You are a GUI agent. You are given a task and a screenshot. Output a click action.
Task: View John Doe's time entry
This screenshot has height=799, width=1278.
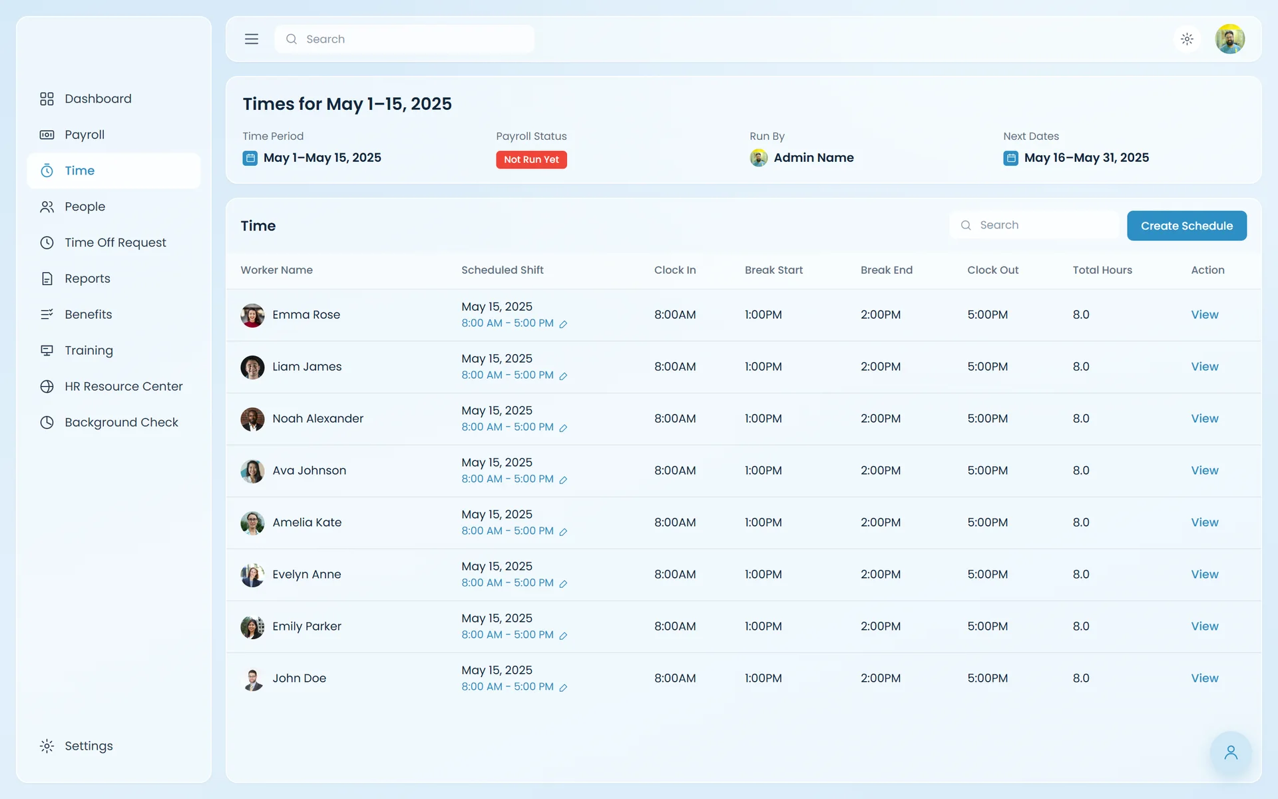pyautogui.click(x=1204, y=678)
